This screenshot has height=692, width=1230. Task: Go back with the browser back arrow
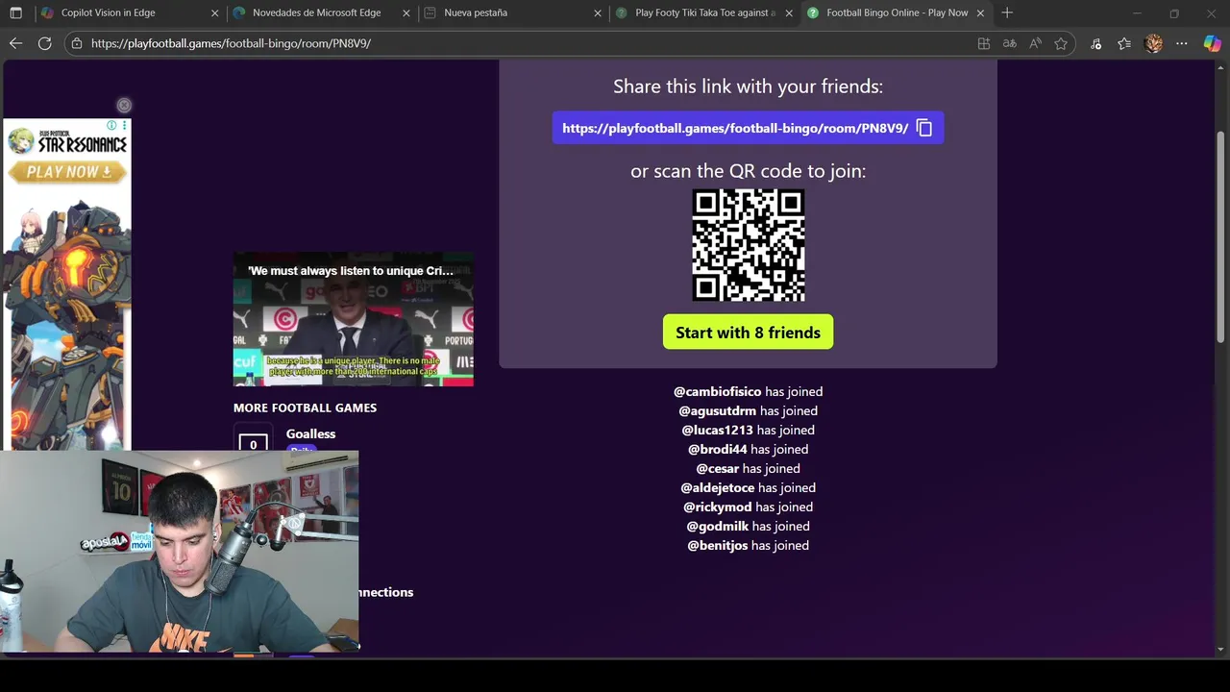tap(15, 43)
